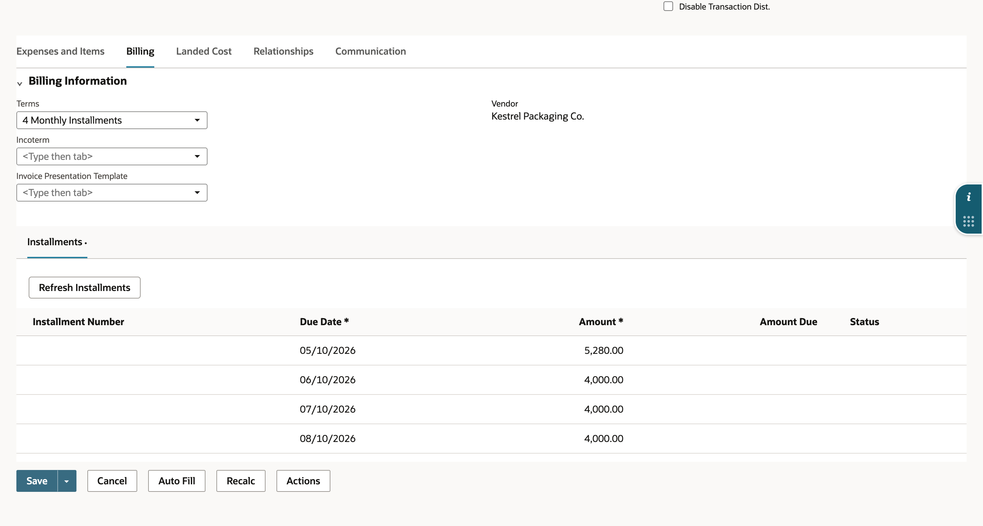This screenshot has height=526, width=983.
Task: Click the vendor name Kestrel Packaging Co.
Action: 537,116
